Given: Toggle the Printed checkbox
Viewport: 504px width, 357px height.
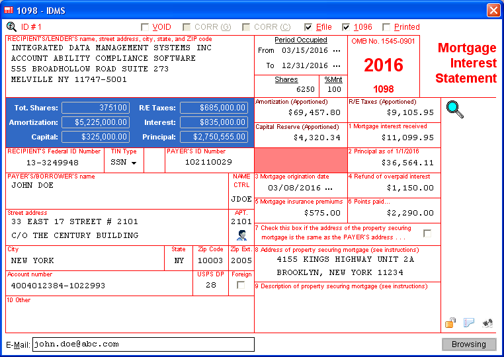Looking at the screenshot, I should (x=386, y=27).
